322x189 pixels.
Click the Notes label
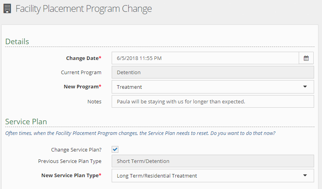point(94,101)
